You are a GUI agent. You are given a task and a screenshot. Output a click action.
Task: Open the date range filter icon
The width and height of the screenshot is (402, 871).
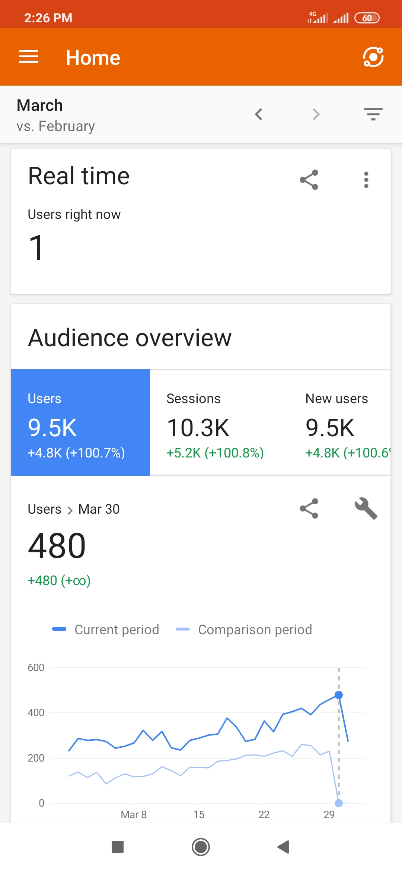[x=373, y=114]
